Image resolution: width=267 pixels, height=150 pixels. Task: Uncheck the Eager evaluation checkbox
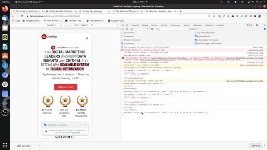point(196,36)
